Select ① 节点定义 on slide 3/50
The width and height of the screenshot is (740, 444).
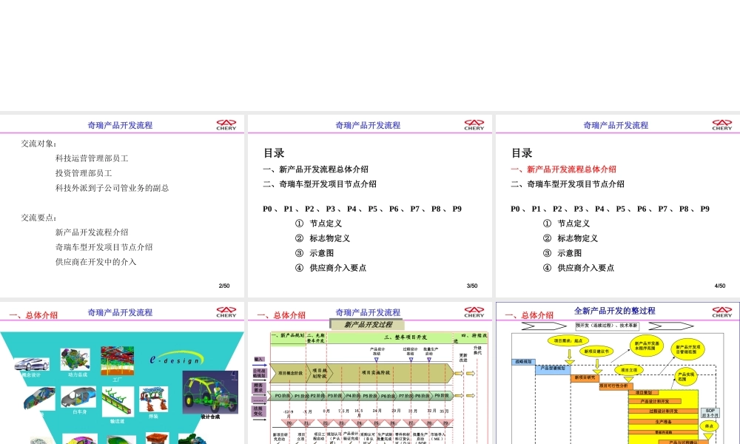click(x=318, y=223)
